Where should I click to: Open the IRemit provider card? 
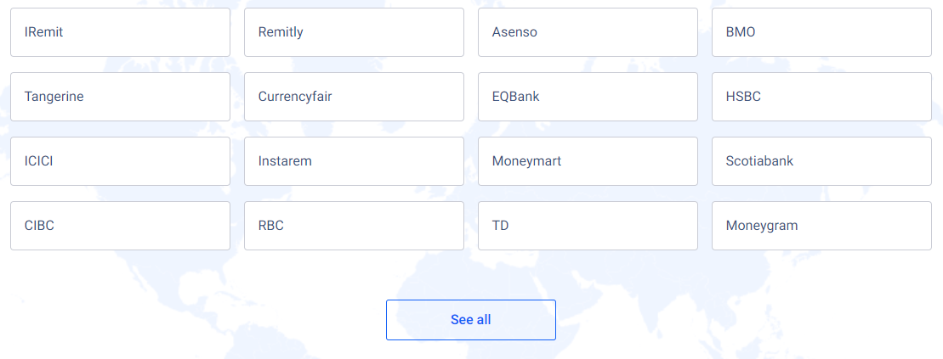[120, 32]
